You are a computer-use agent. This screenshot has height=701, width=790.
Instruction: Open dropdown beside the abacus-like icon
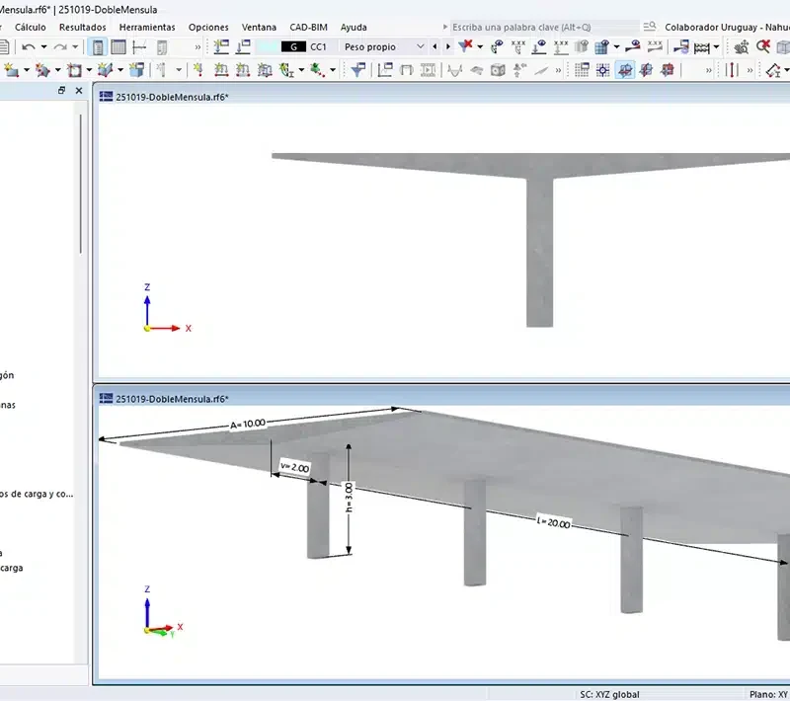[x=717, y=46]
